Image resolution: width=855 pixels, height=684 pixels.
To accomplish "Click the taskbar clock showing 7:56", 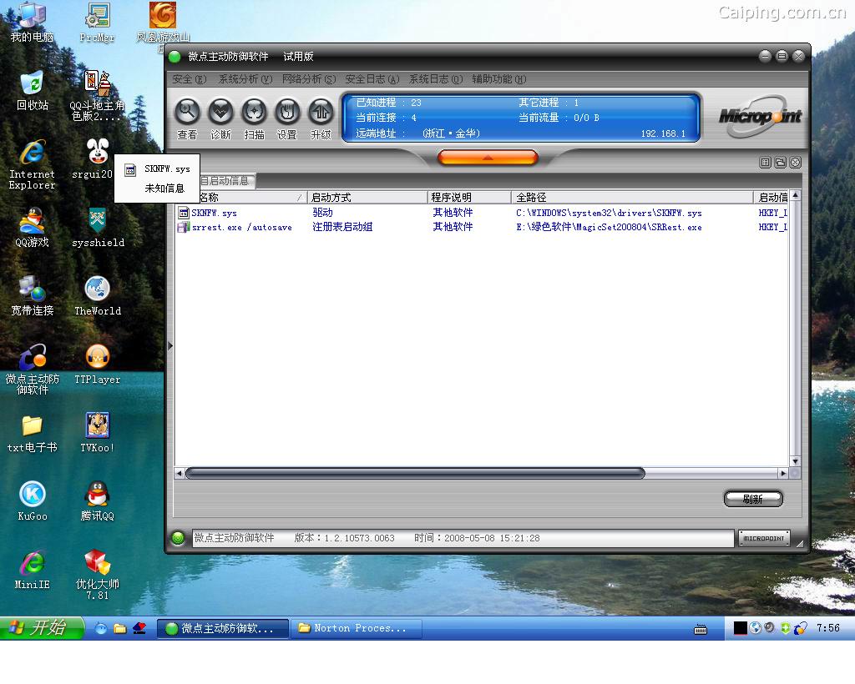I will pyautogui.click(x=827, y=628).
